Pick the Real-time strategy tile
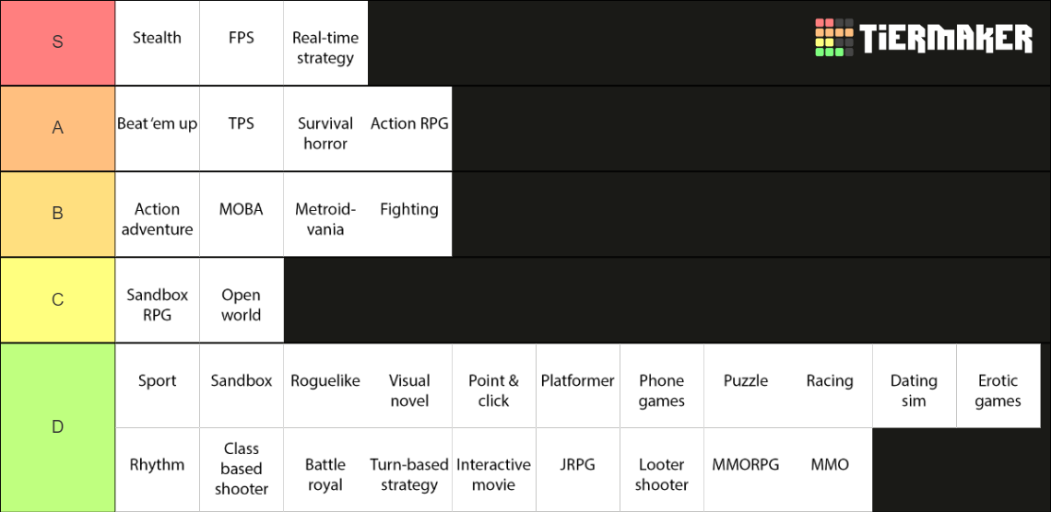This screenshot has height=512, width=1051. [325, 47]
